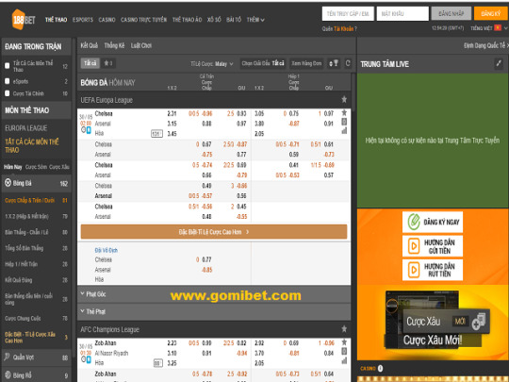
Task: Click the Vietnam flag language icon
Action: click(498, 28)
